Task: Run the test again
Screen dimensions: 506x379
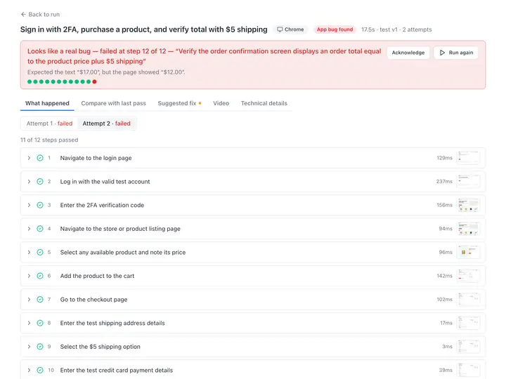Action: [456, 53]
